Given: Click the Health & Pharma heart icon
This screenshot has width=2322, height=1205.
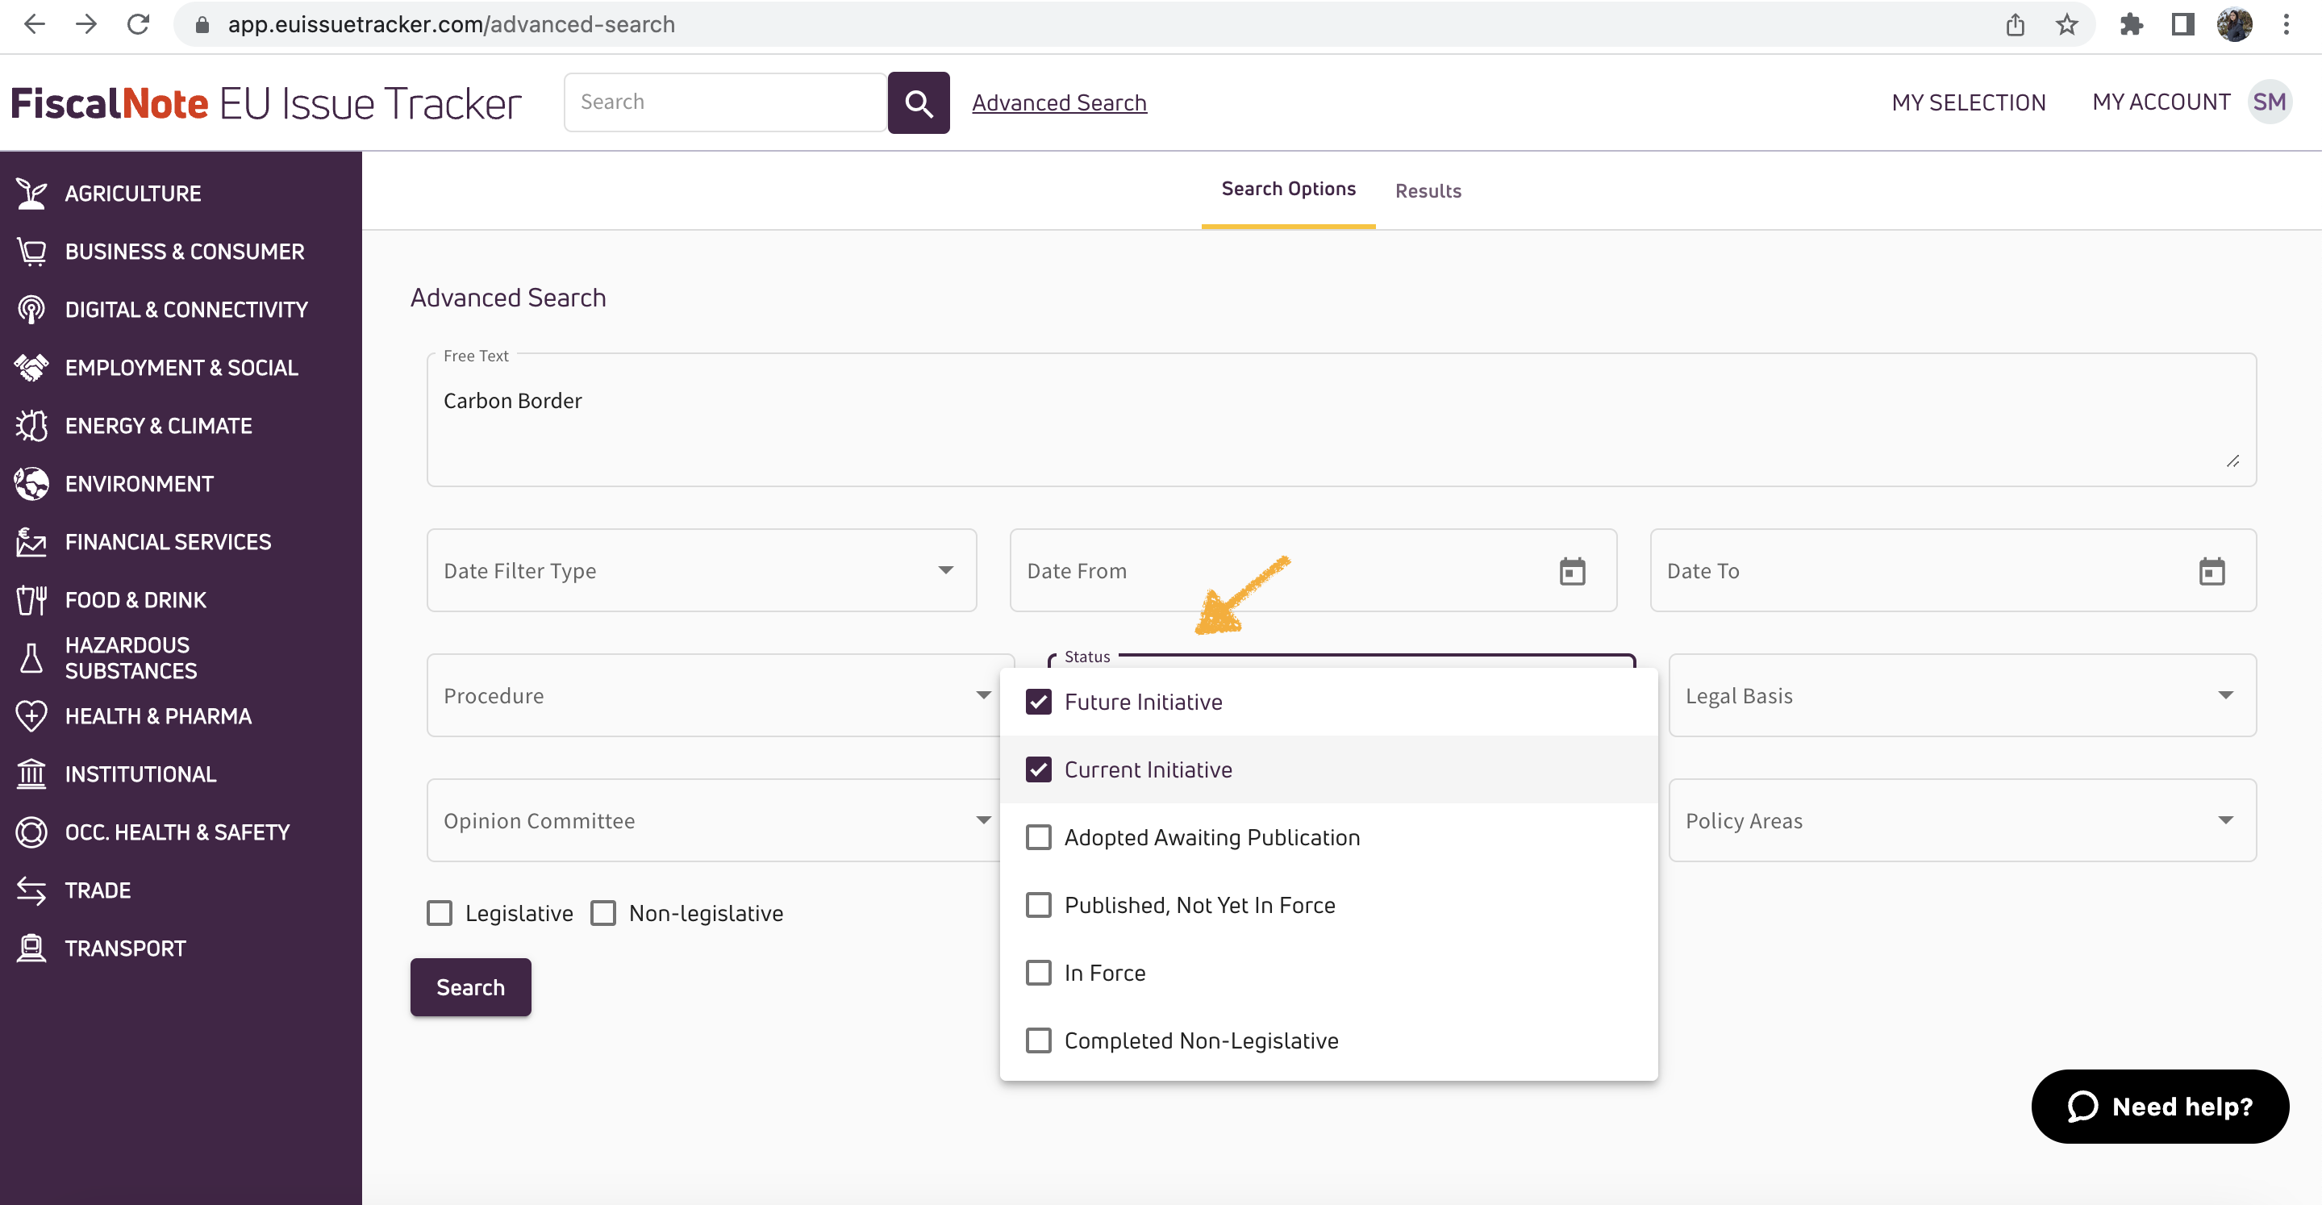Looking at the screenshot, I should [31, 716].
